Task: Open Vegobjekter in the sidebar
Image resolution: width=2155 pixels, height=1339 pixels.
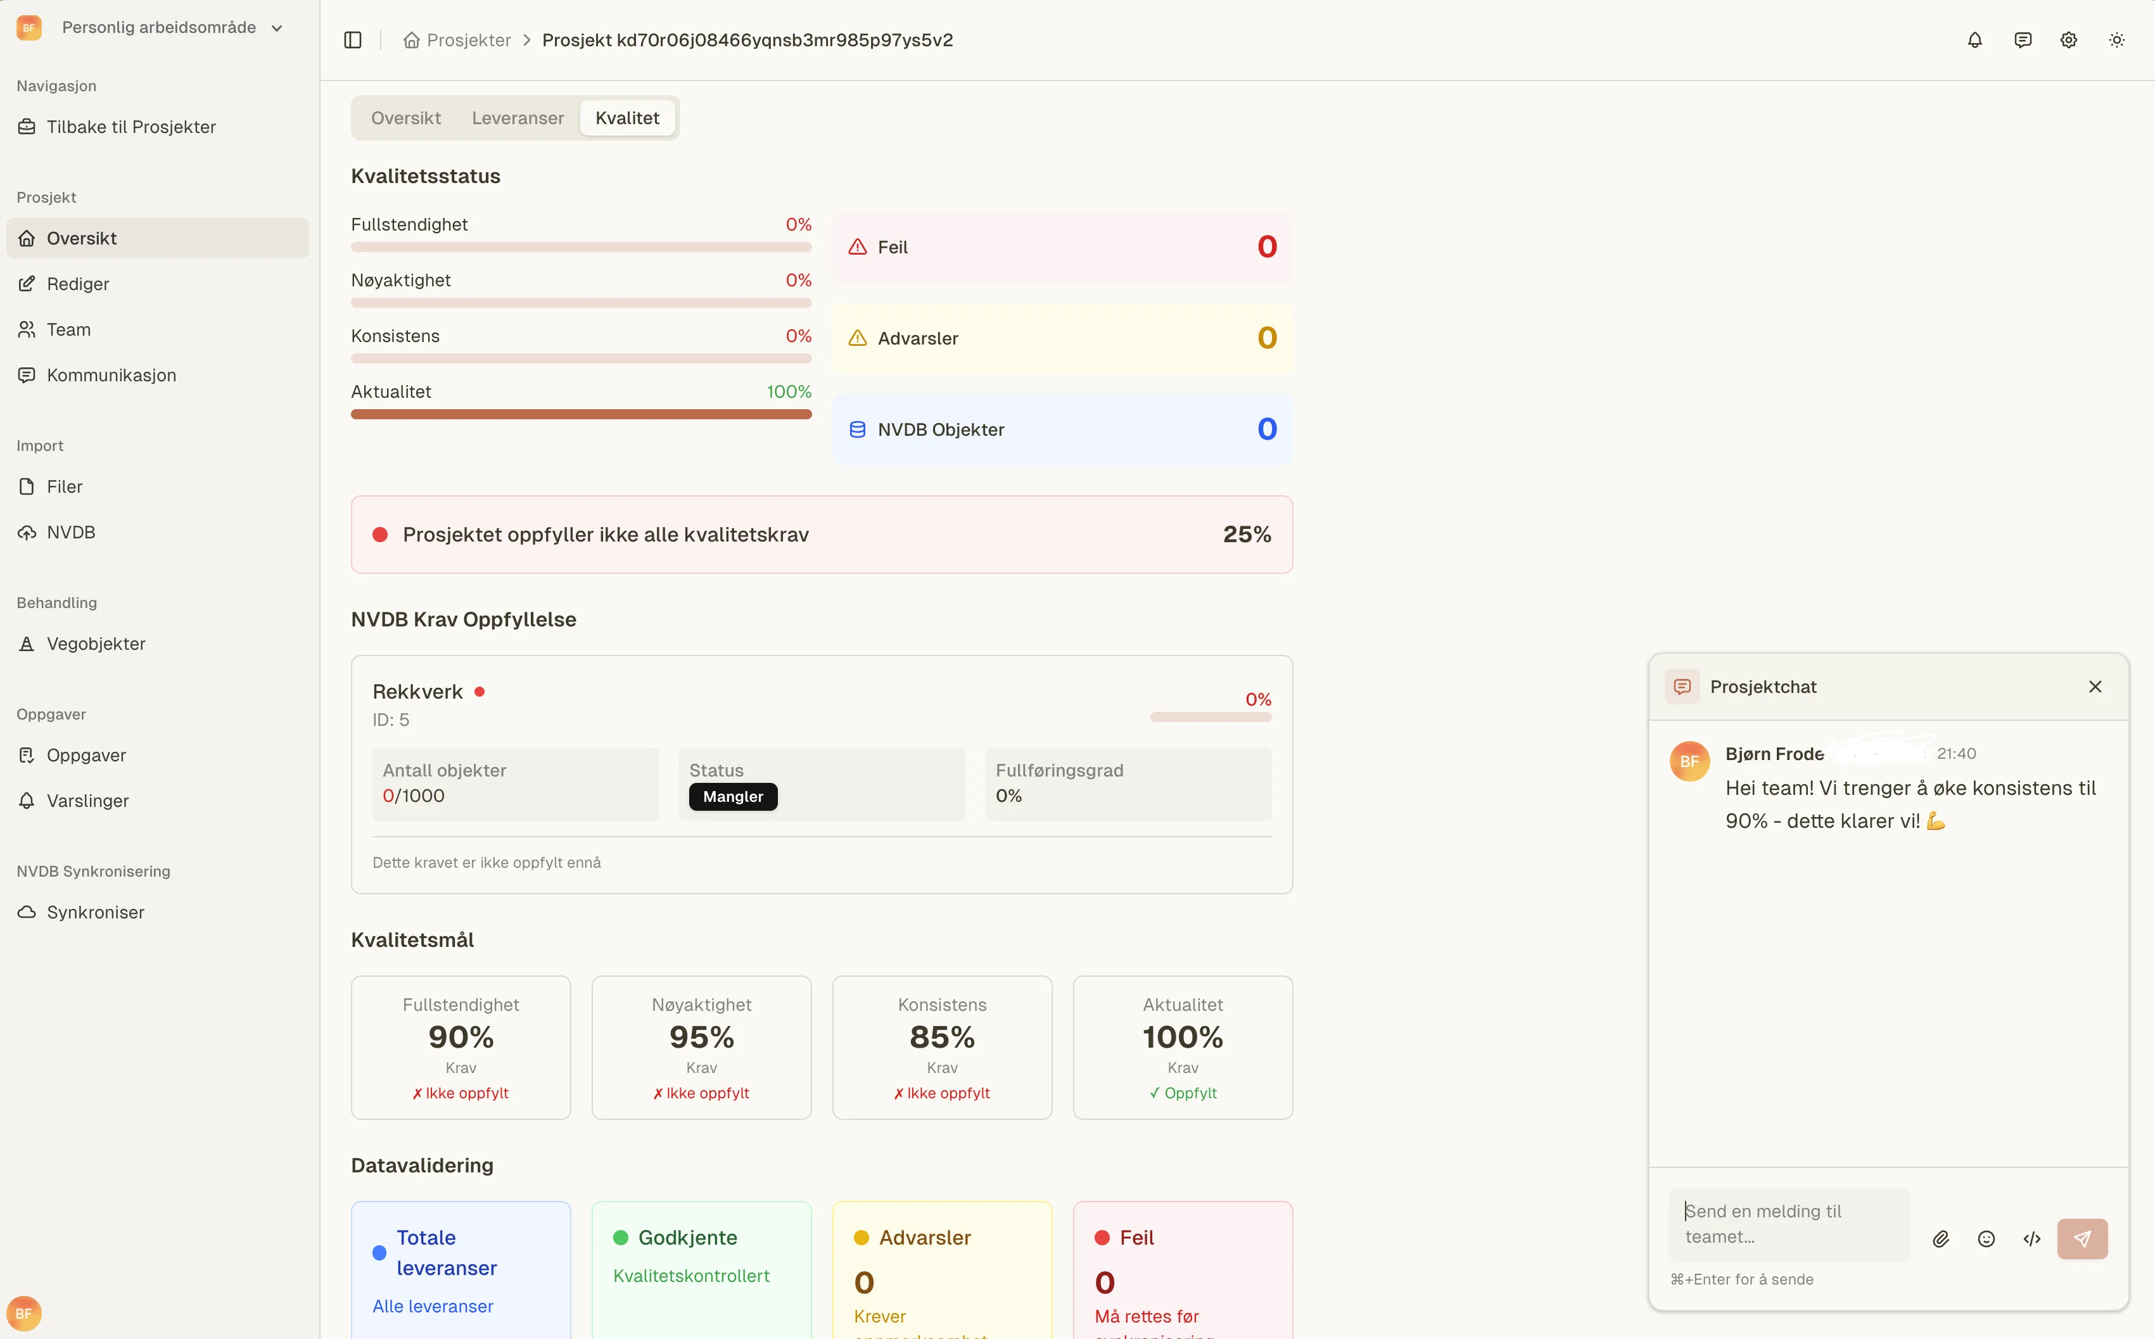Action: tap(96, 644)
